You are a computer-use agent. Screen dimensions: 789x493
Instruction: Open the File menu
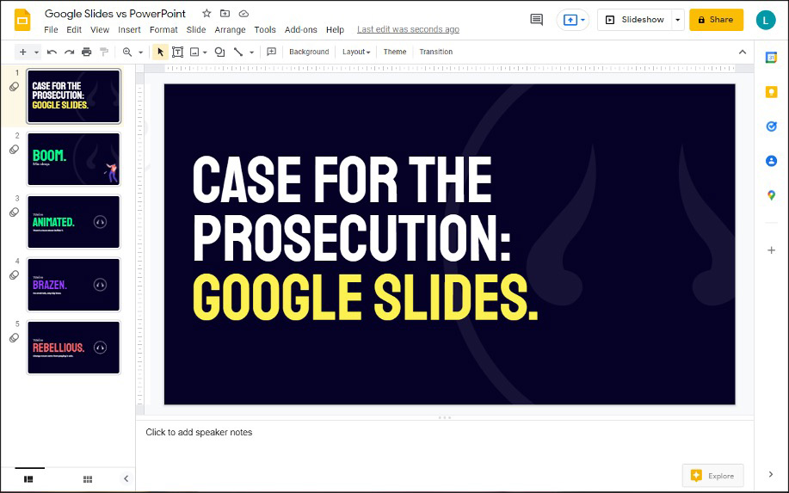point(51,29)
